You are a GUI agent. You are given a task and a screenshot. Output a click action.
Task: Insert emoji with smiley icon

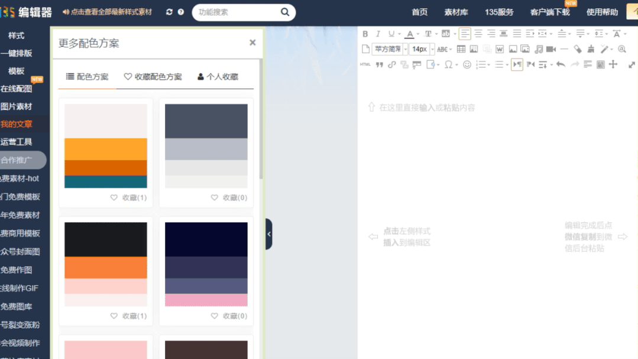click(467, 64)
